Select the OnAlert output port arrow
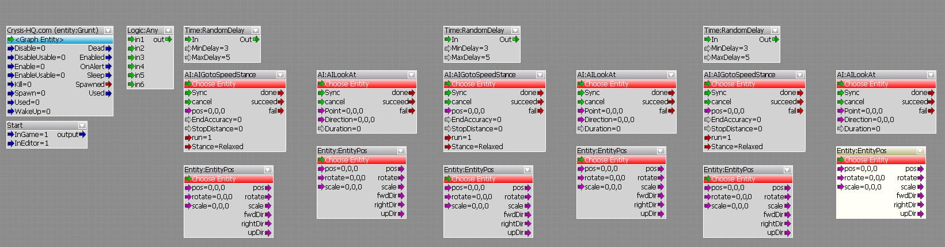The image size is (945, 247). point(108,67)
